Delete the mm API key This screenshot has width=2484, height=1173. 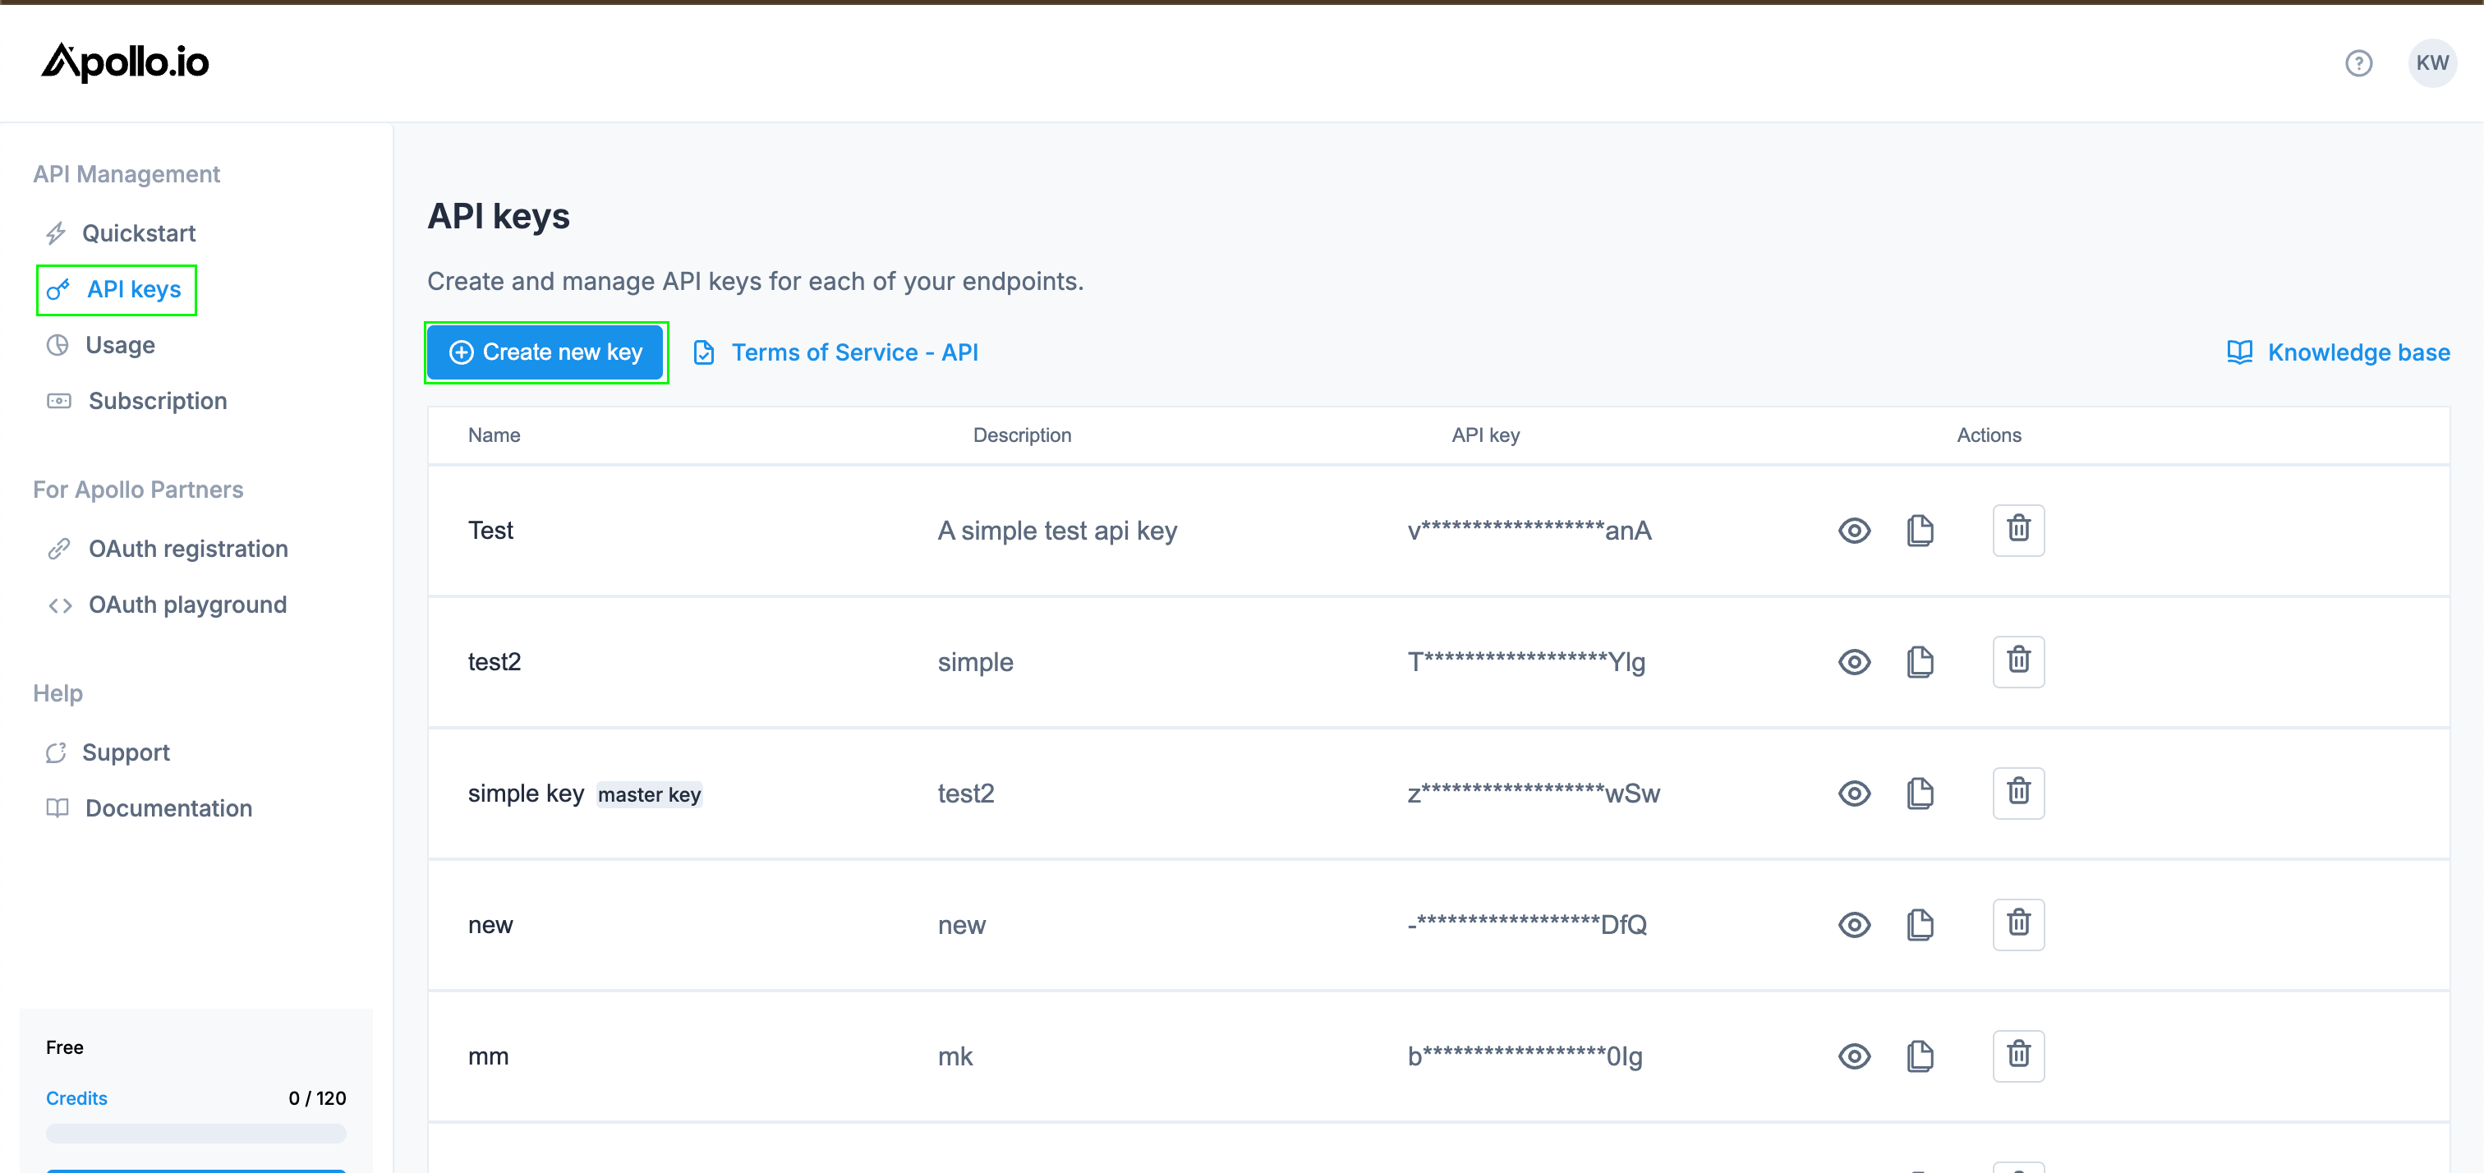[2017, 1056]
